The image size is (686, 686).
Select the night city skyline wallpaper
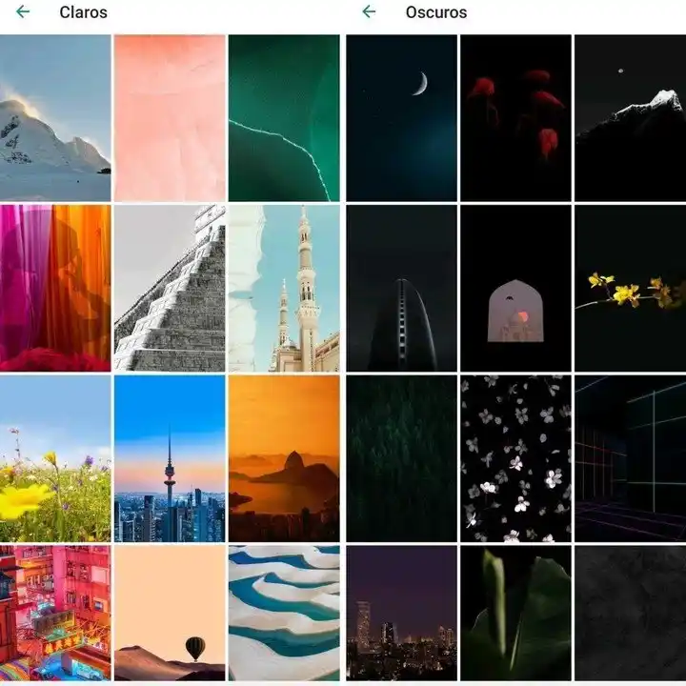[401, 615]
